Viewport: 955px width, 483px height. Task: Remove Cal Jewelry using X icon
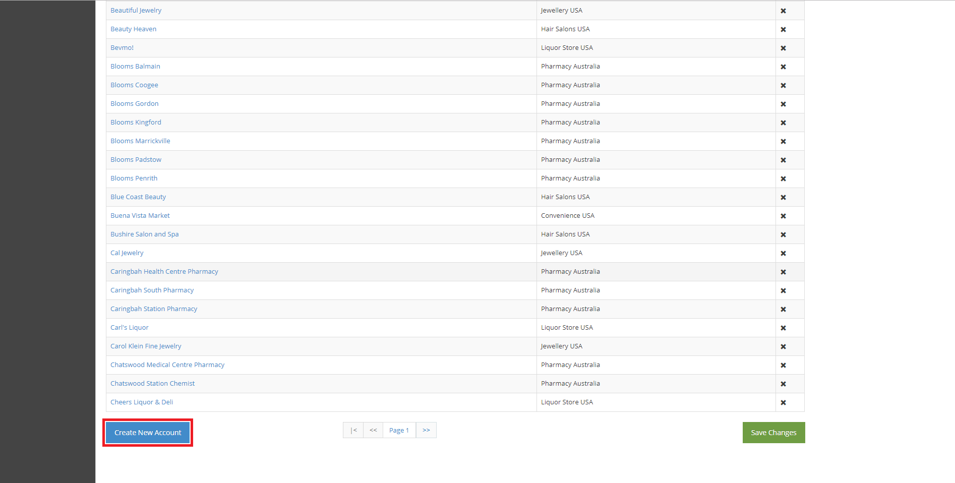coord(783,253)
